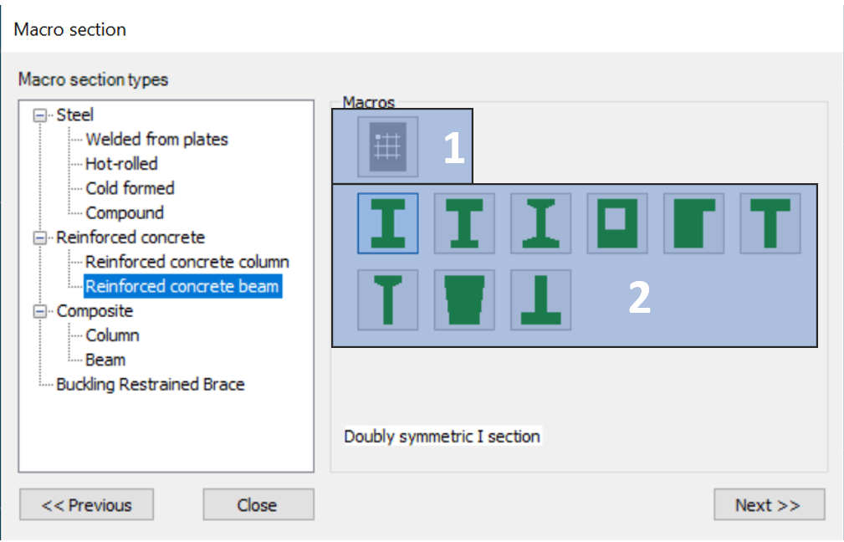Viewport: 844px width, 542px height.
Task: Click the Next >> button
Action: [770, 505]
